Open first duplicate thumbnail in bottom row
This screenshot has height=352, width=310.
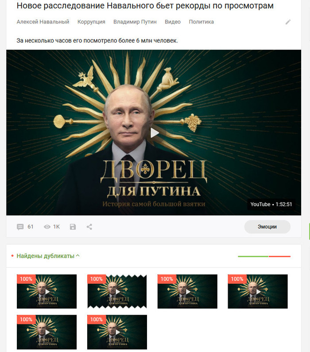(46, 332)
